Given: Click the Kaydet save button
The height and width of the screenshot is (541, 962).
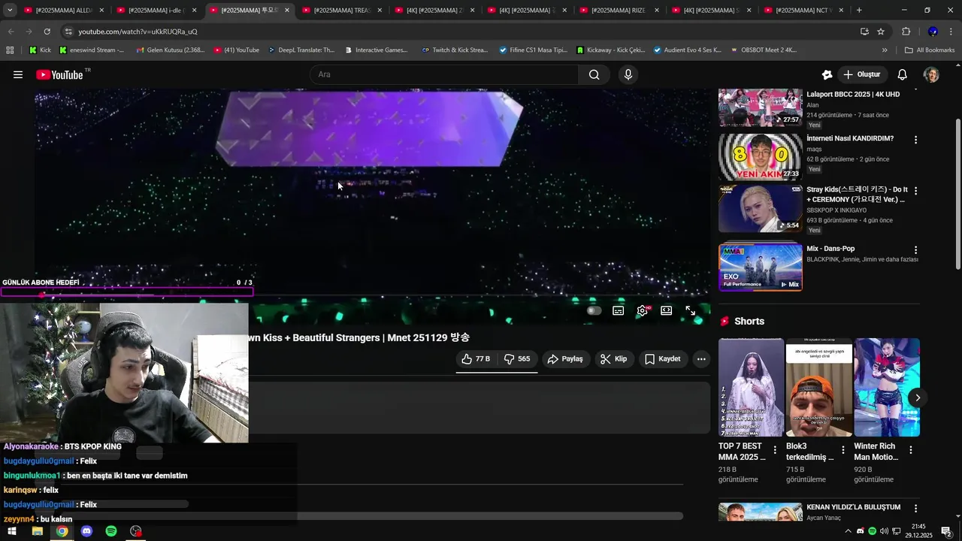Looking at the screenshot, I should pyautogui.click(x=662, y=359).
